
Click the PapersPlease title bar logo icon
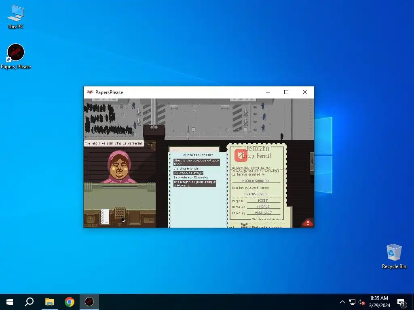click(x=90, y=92)
